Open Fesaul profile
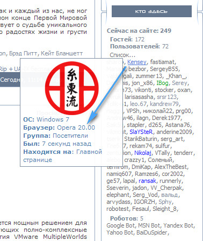The image size is (203, 241). point(140,209)
